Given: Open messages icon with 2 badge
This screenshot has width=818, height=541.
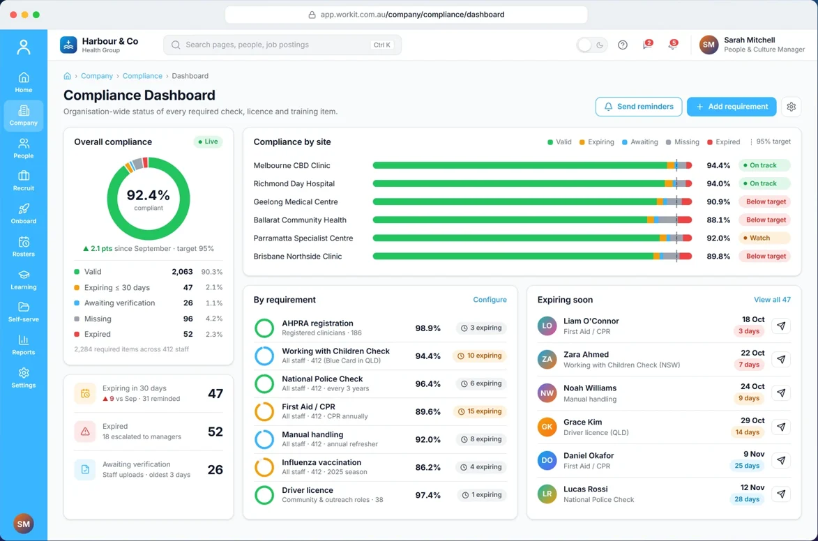Looking at the screenshot, I should click(x=647, y=45).
